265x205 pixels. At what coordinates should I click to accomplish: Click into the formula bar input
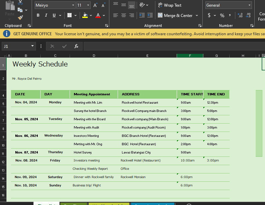174,46
